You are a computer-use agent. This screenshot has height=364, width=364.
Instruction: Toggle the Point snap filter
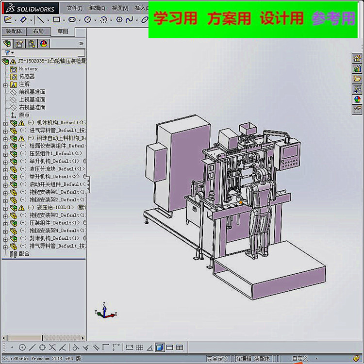point(12,347)
